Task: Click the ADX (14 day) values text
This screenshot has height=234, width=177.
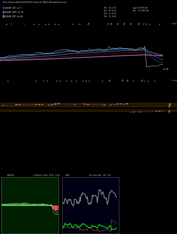Action: [x=99, y=175]
